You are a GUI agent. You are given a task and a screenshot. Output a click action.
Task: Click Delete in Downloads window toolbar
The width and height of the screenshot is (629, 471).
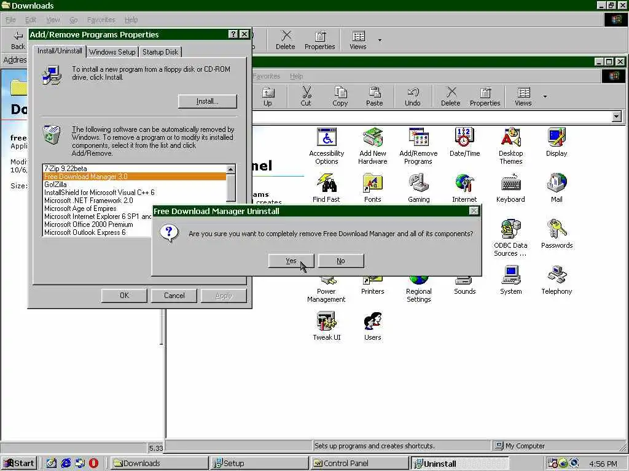coord(285,40)
